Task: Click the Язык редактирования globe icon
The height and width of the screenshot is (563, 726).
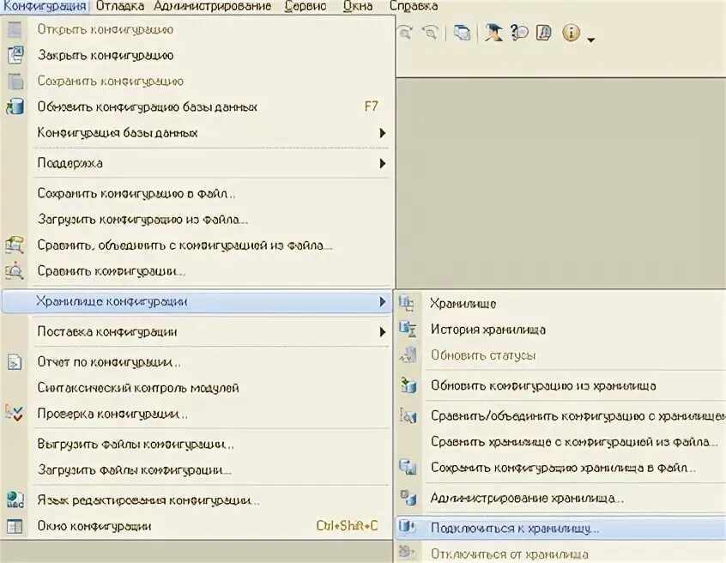Action: coord(15,500)
